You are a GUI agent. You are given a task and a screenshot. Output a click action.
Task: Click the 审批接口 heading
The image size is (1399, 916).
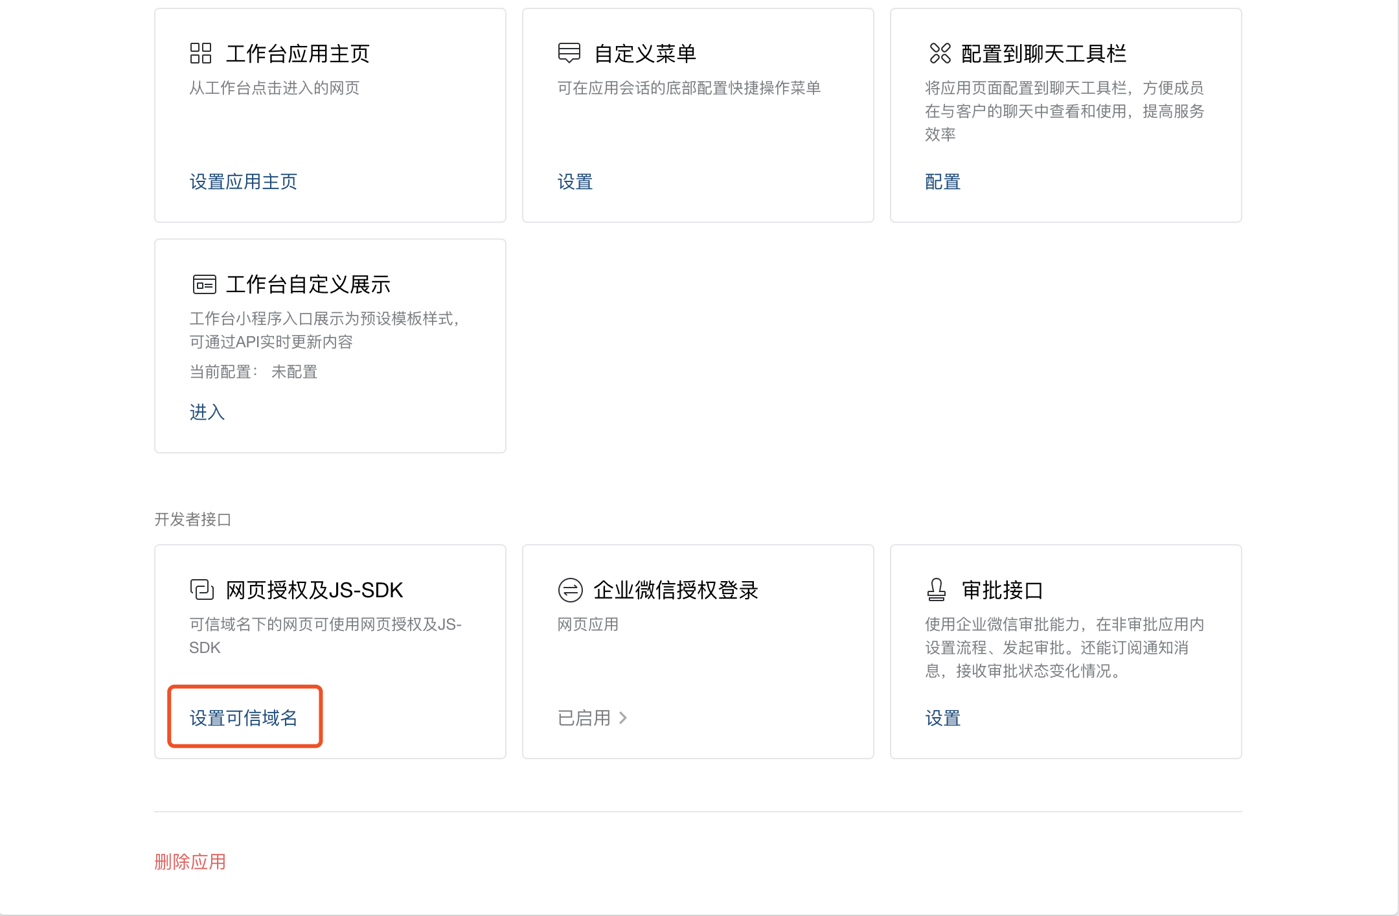click(1002, 590)
